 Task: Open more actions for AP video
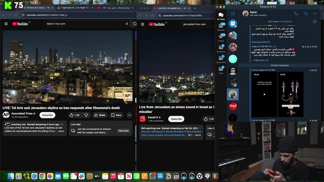click(129, 115)
